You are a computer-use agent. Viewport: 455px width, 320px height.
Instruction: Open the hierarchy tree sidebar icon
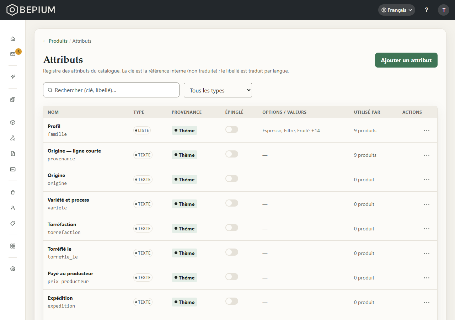13,138
